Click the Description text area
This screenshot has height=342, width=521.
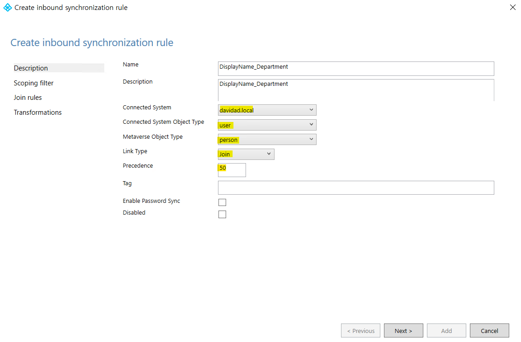(356, 90)
